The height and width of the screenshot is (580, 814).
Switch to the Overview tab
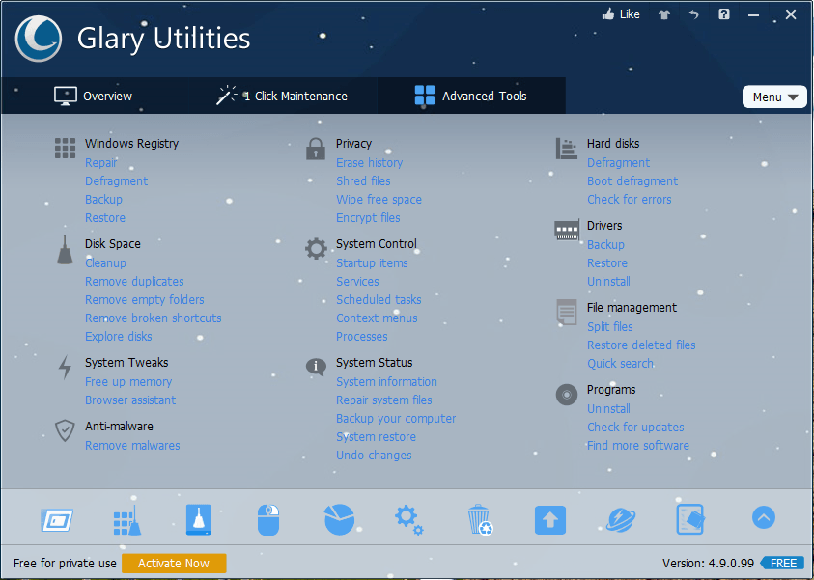pyautogui.click(x=94, y=96)
